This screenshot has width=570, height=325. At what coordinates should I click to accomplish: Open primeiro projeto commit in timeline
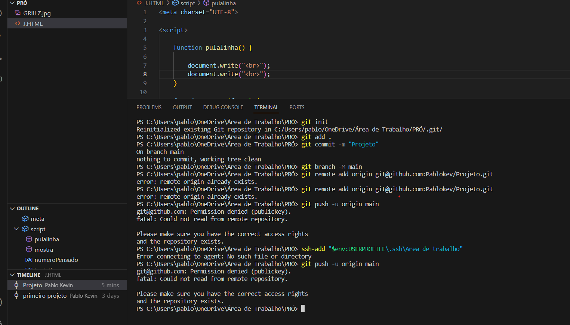67,295
